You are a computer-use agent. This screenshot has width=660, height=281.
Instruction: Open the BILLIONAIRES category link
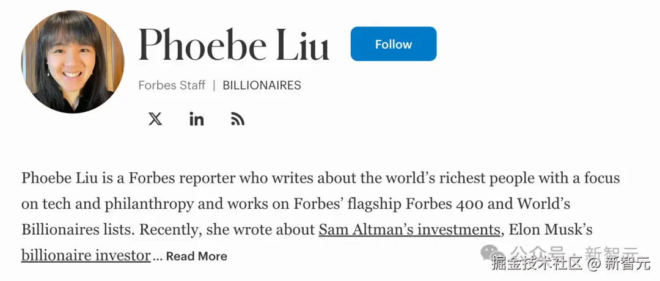(x=262, y=86)
